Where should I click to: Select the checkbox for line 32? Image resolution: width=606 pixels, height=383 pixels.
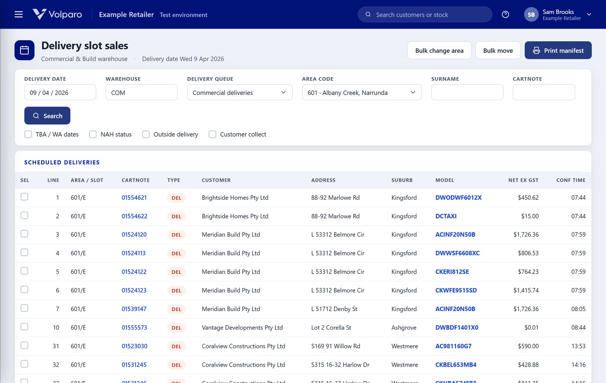point(24,364)
